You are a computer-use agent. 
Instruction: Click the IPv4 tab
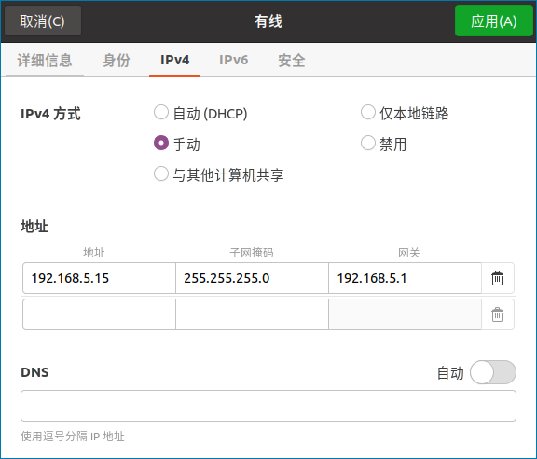(x=174, y=61)
